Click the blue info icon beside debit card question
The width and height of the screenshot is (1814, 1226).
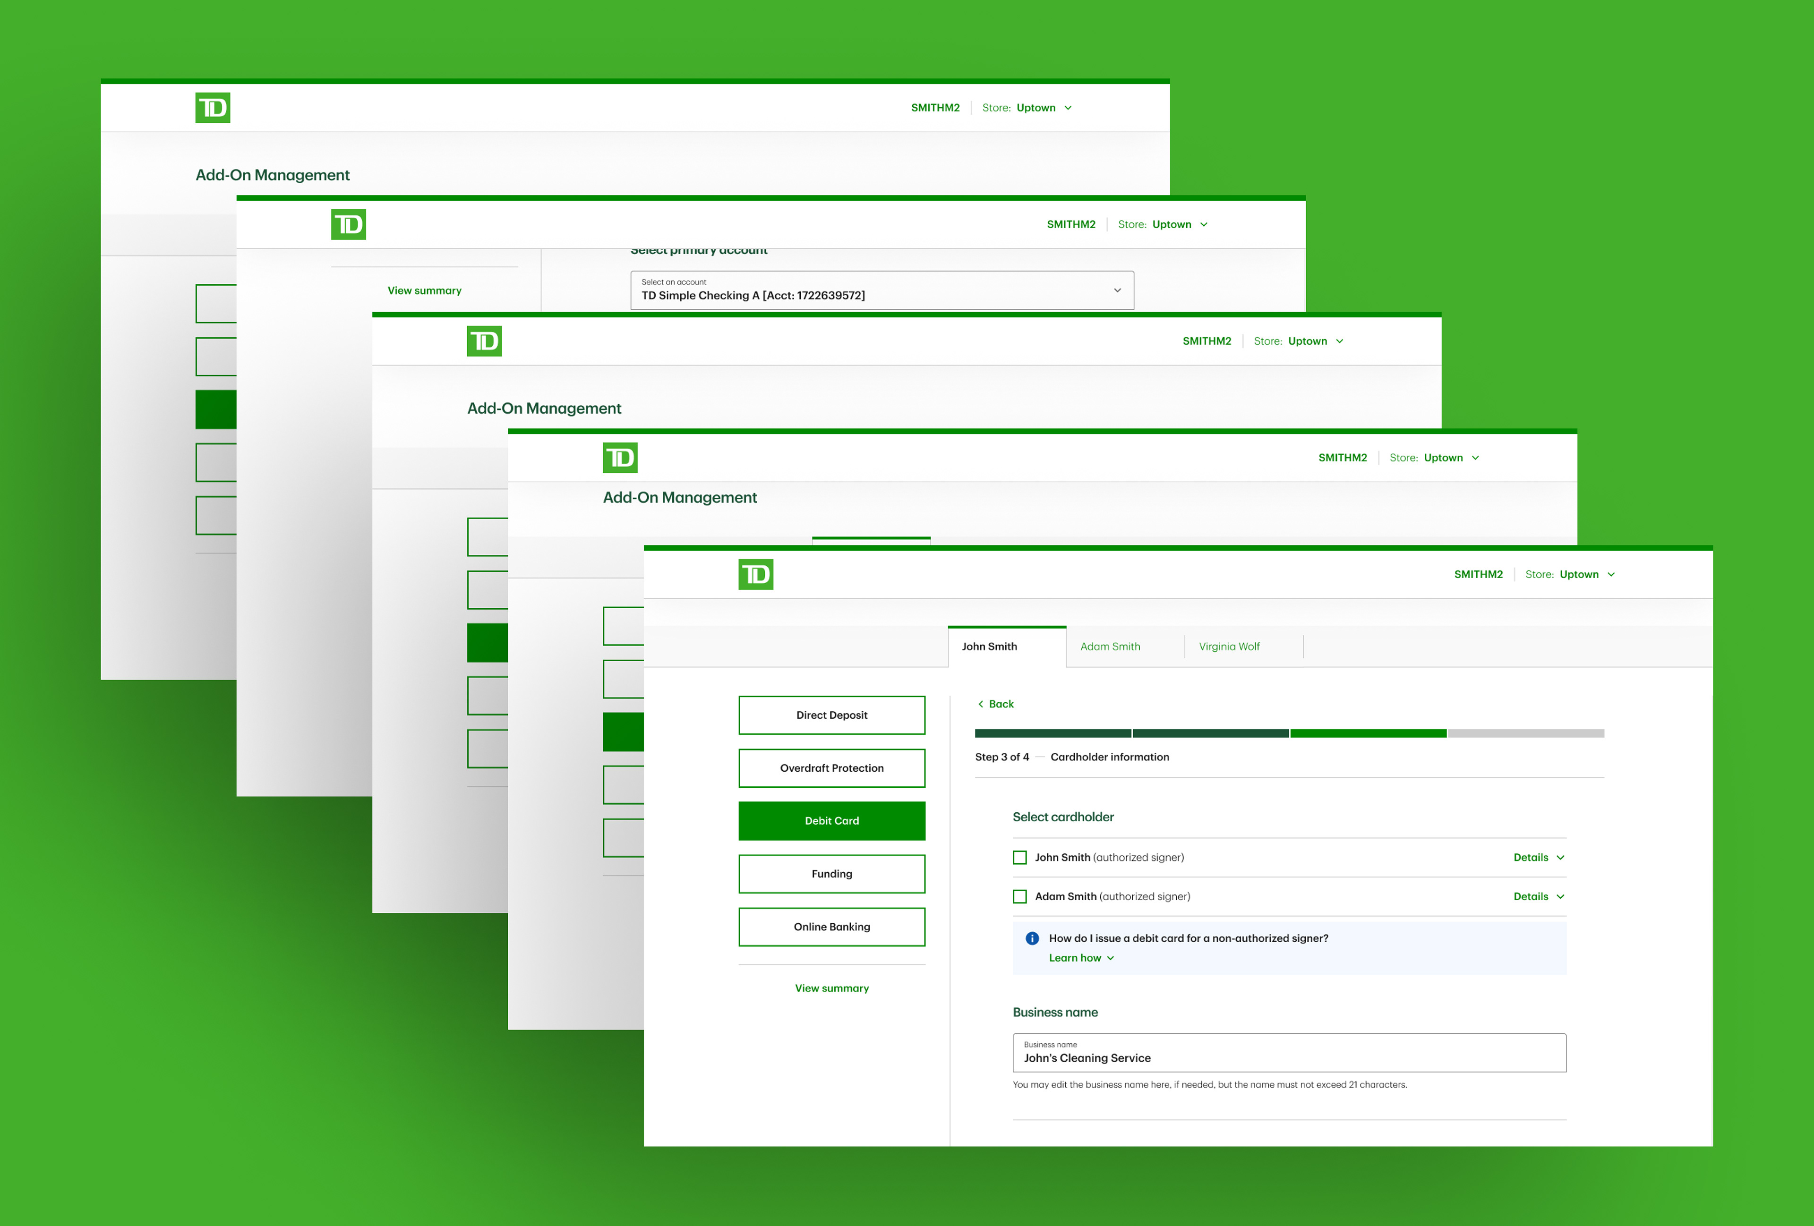(x=1032, y=938)
